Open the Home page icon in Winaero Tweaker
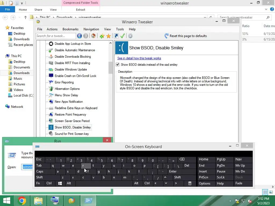 [x=93, y=36]
